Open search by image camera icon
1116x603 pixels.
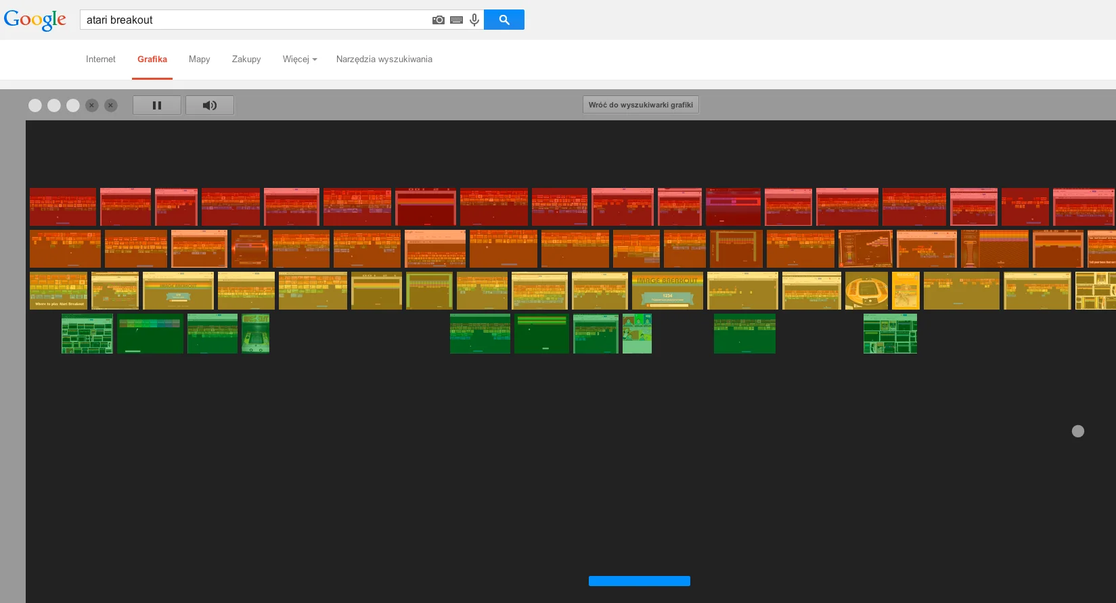439,20
